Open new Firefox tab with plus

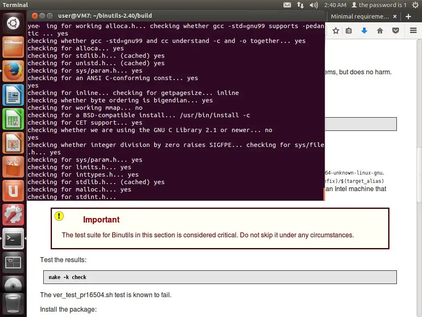[408, 17]
